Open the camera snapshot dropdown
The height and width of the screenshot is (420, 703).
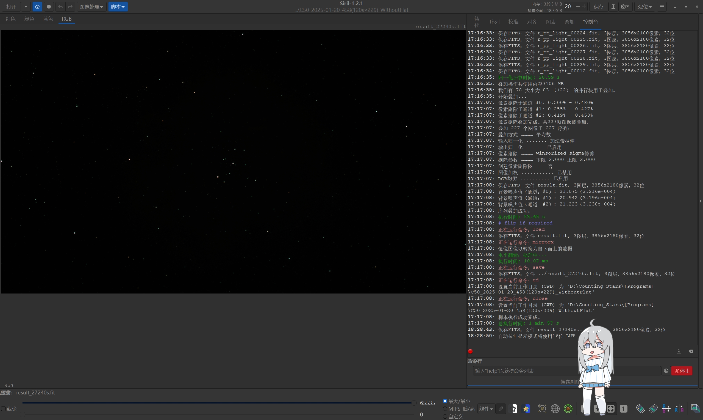[x=625, y=7]
